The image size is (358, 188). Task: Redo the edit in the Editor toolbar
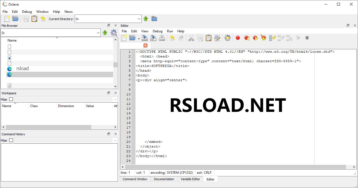[x=181, y=38]
